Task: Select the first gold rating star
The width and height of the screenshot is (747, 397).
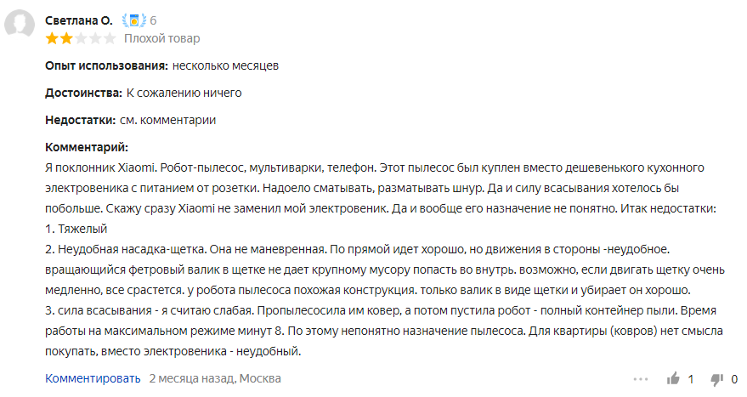Action: tap(52, 38)
